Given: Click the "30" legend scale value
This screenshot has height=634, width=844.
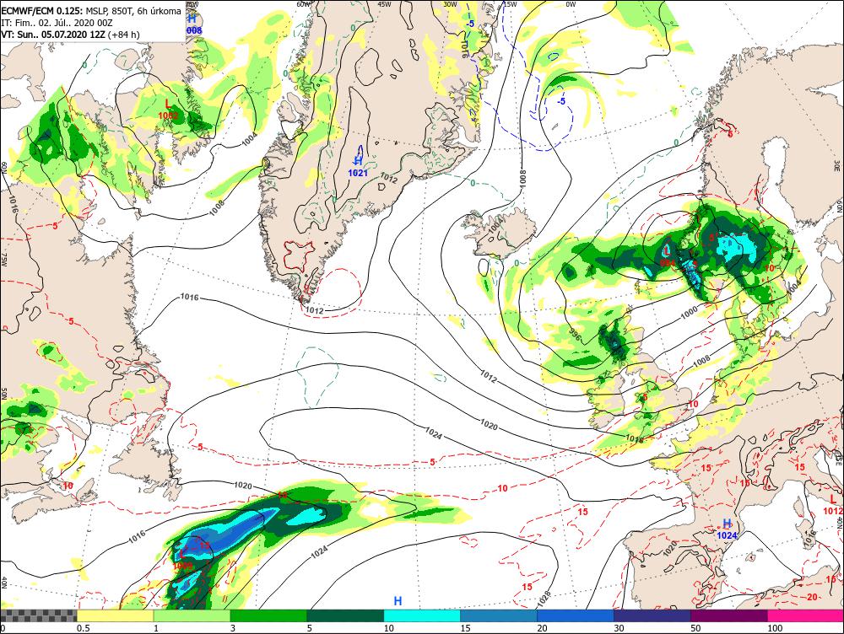Looking at the screenshot, I should pyautogui.click(x=619, y=628).
